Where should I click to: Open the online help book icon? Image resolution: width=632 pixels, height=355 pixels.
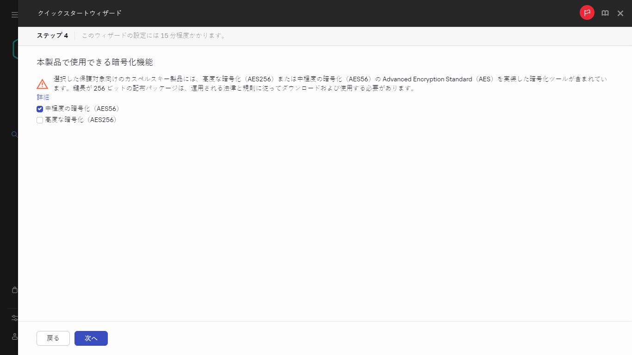(605, 13)
